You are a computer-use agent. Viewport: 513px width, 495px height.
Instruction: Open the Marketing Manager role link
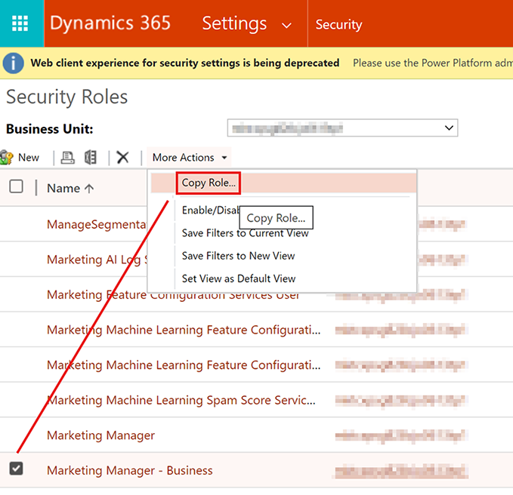coord(100,435)
